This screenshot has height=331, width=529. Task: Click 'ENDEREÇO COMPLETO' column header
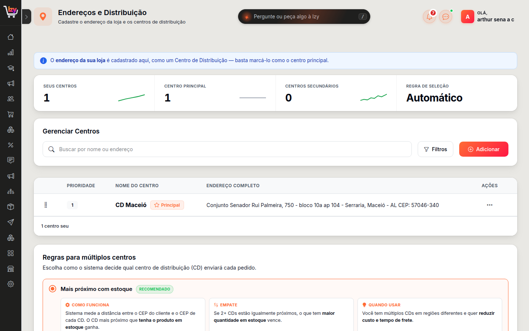[233, 186]
